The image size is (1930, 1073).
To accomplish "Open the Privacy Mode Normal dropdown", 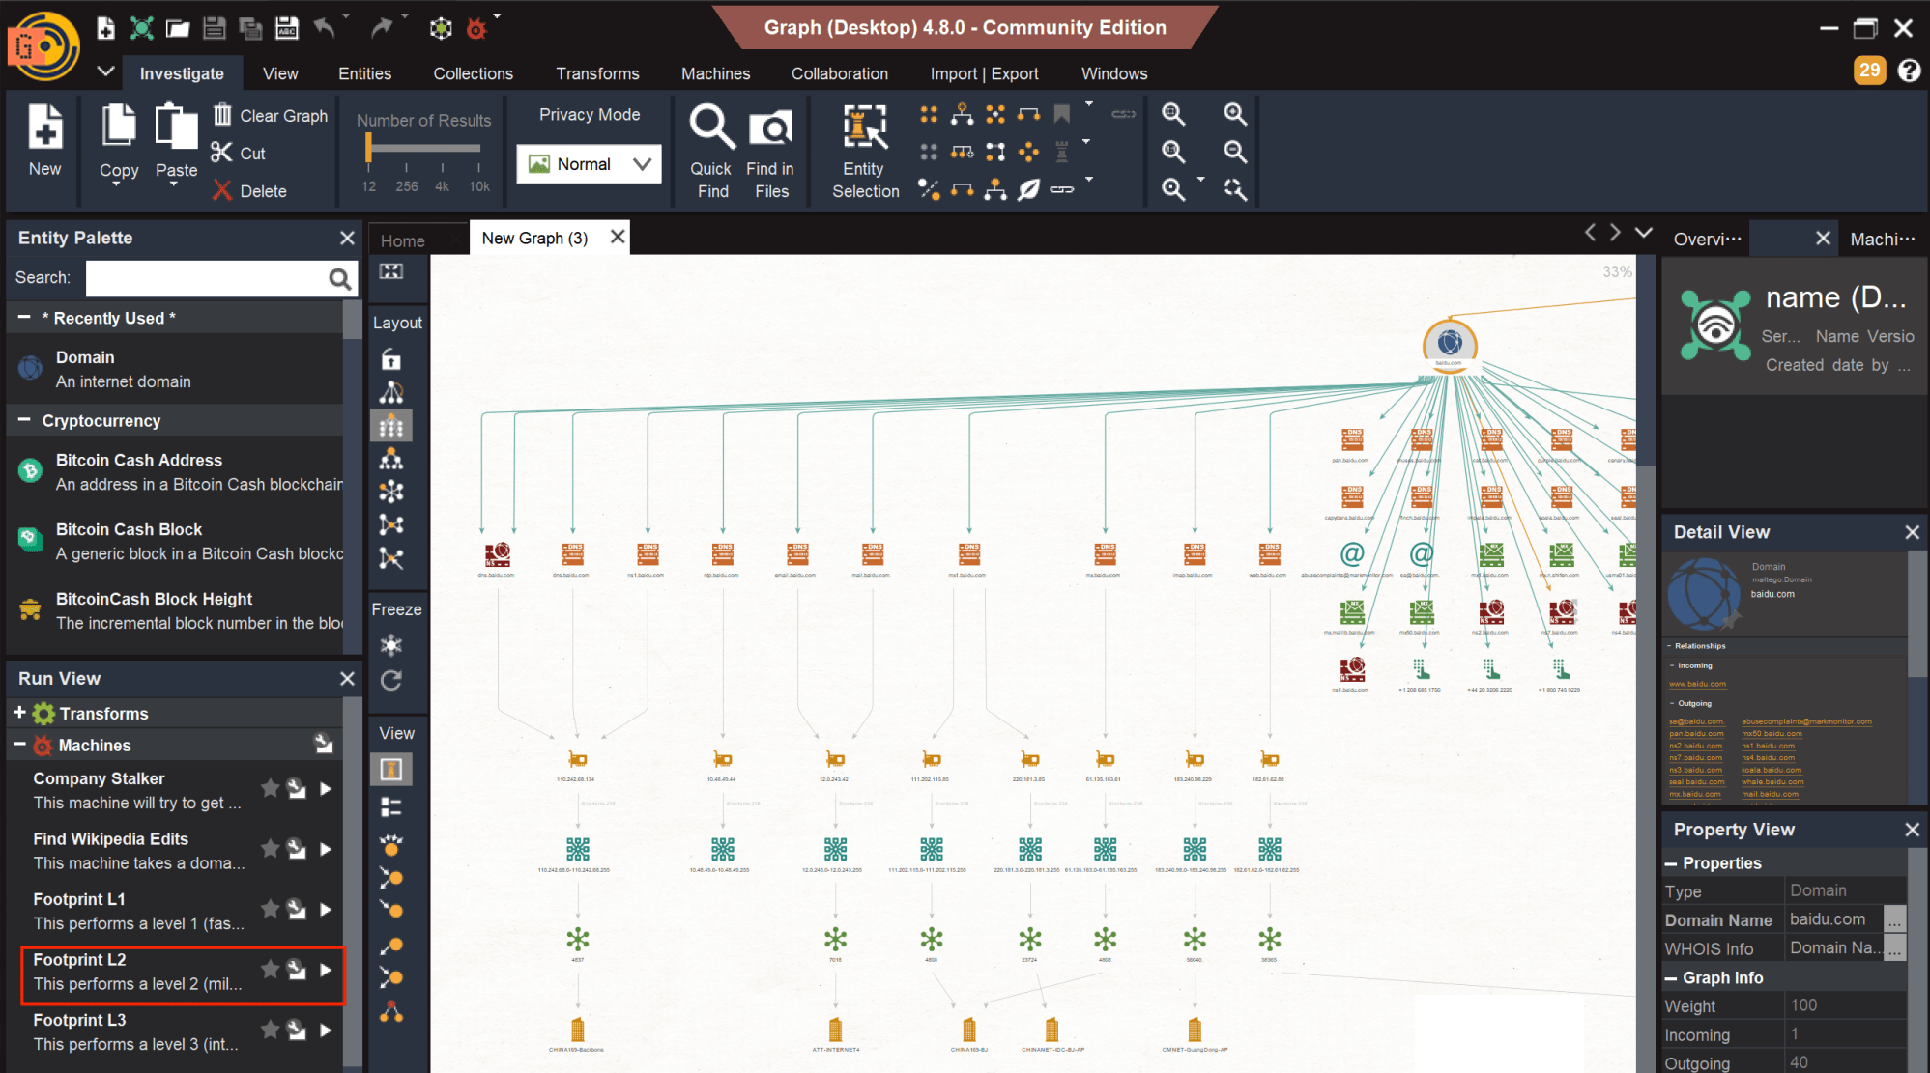I will [589, 164].
